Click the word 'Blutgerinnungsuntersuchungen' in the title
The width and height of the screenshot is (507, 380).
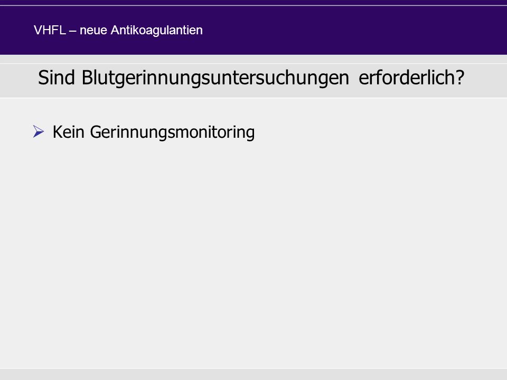(x=215, y=78)
